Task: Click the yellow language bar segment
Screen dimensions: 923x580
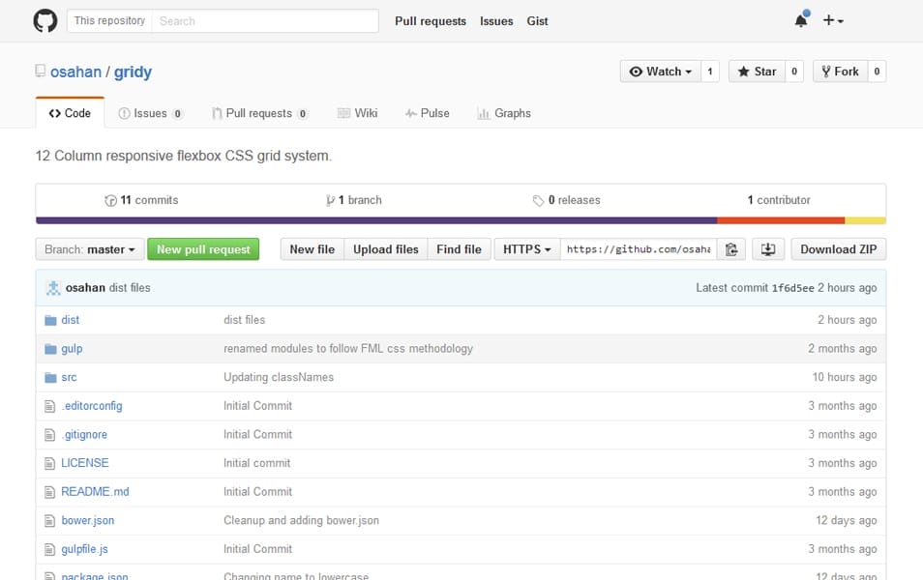Action: coord(865,220)
